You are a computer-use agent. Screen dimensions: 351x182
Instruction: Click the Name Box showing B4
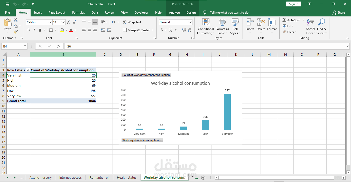[x=12, y=46]
